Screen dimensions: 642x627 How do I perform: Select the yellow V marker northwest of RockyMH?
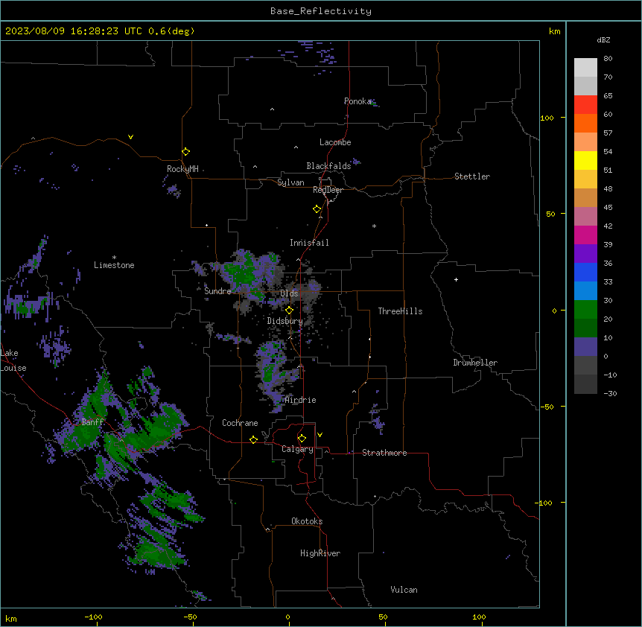pos(130,137)
